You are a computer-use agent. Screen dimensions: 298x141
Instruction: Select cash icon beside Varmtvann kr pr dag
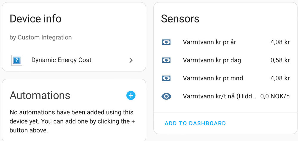click(166, 60)
